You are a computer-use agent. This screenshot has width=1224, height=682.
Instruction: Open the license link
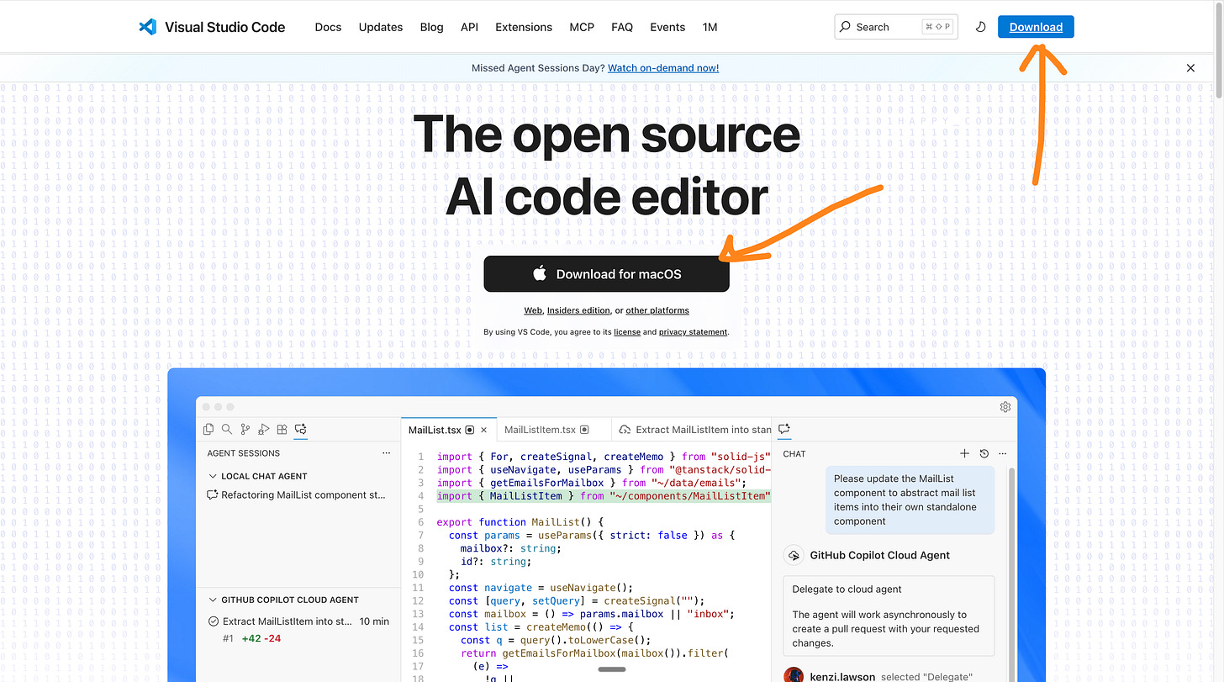coord(627,332)
